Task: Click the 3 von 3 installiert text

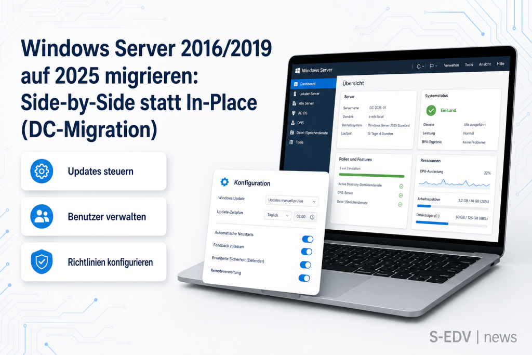Action: click(350, 168)
